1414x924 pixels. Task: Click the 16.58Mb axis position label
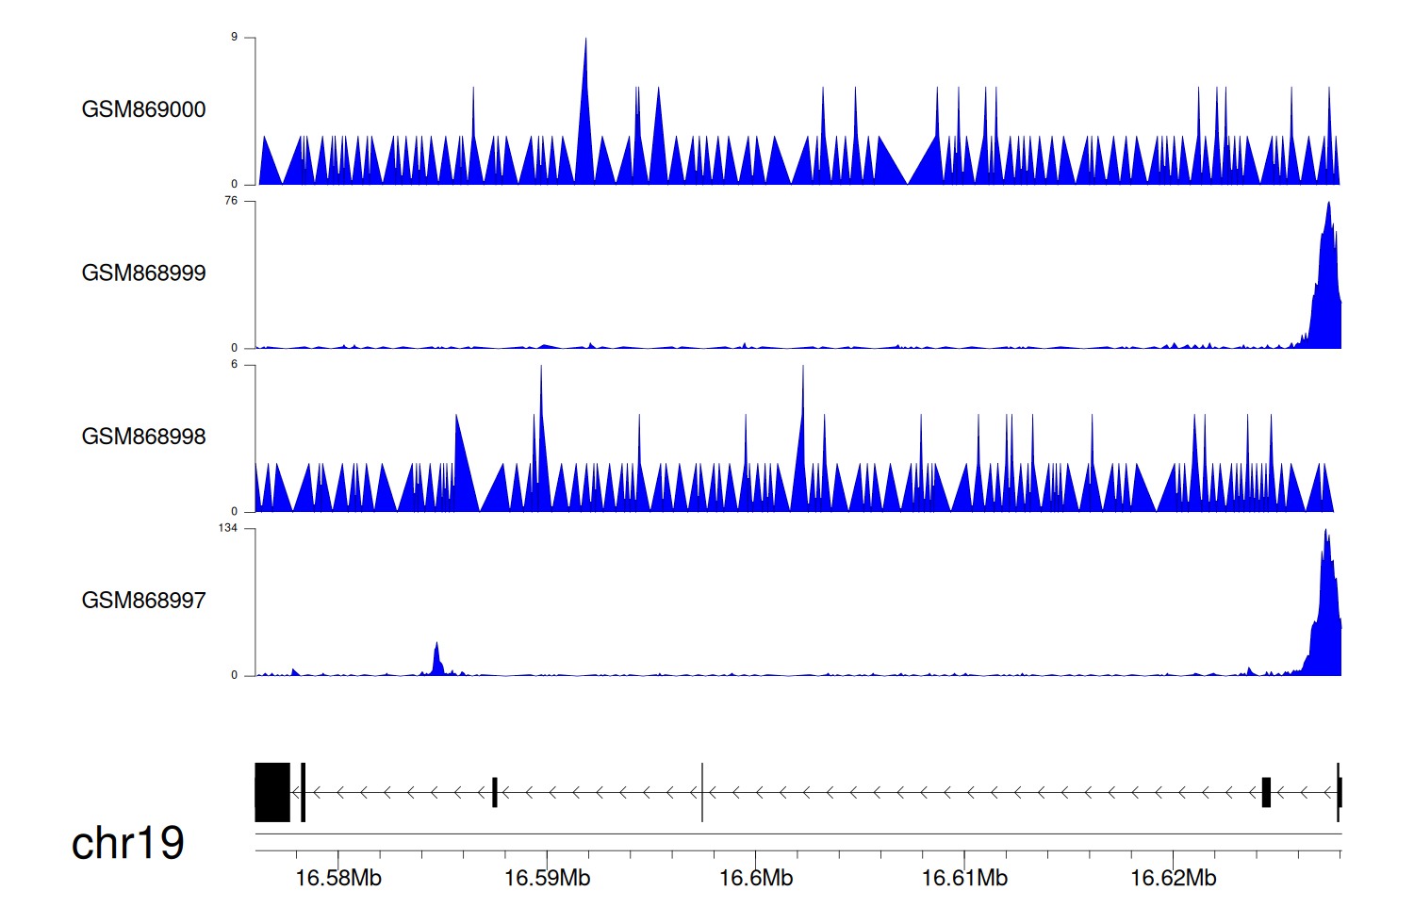pyautogui.click(x=337, y=879)
